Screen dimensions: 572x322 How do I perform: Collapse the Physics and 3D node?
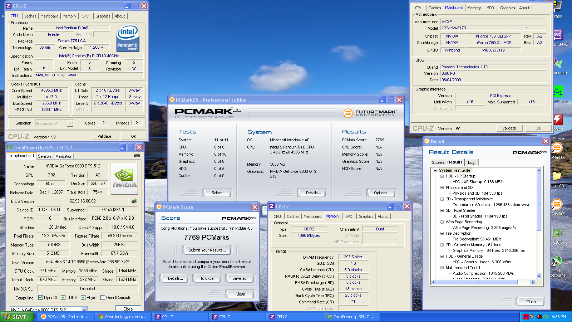pyautogui.click(x=442, y=187)
